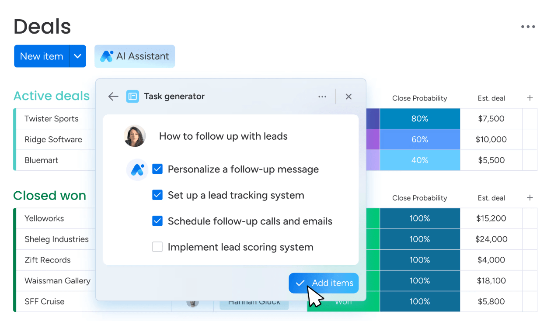
Task: Add a column to Active deals
Action: coord(530,98)
